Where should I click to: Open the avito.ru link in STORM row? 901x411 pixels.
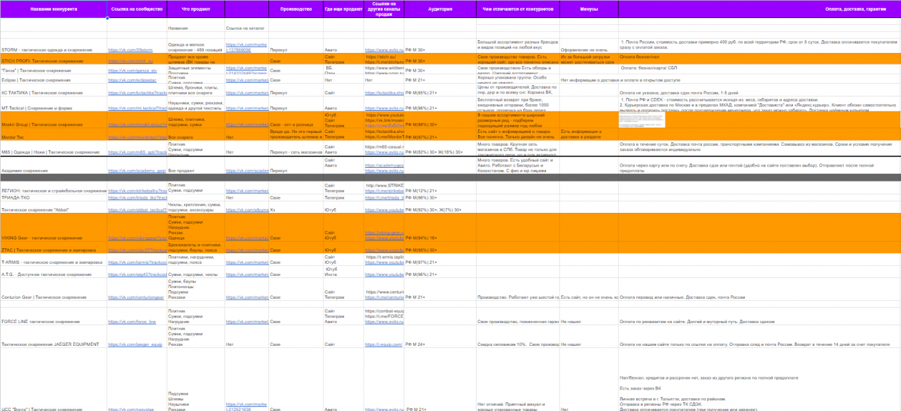coord(384,50)
